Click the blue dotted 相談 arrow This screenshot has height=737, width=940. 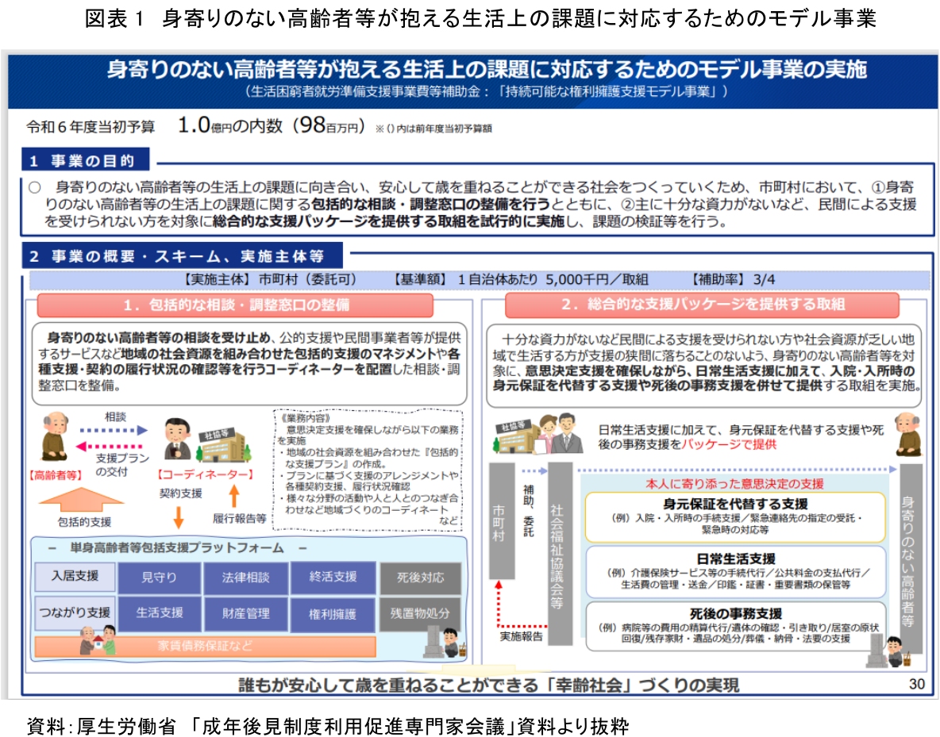click(x=114, y=430)
